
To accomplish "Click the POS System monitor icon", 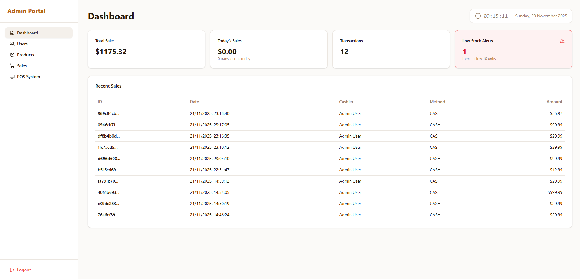I will coord(12,76).
